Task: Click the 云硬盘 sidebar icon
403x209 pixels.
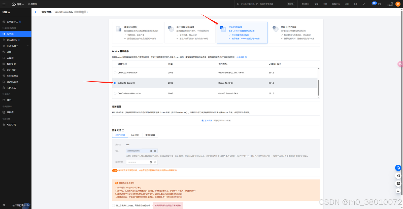Action: pyautogui.click(x=4, y=58)
